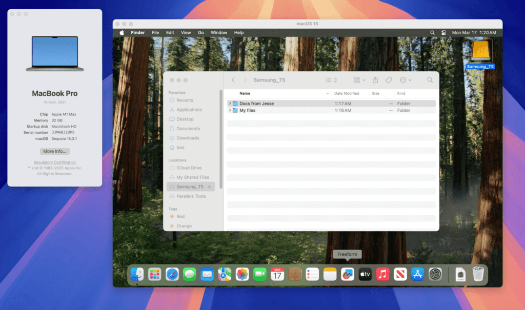Click the grouping icon in the Finder toolbar
The width and height of the screenshot is (525, 310).
pyautogui.click(x=357, y=80)
